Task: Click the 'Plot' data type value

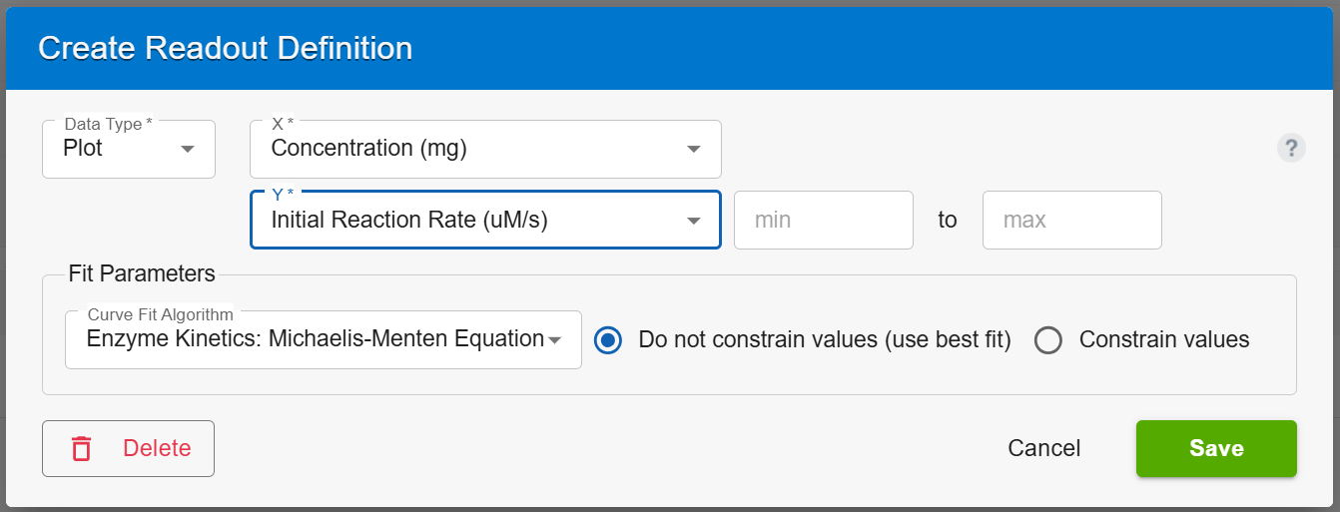Action: pyautogui.click(x=83, y=149)
